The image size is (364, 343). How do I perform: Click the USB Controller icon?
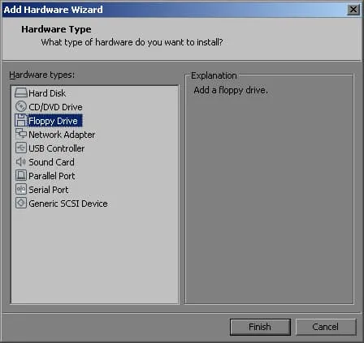click(21, 148)
